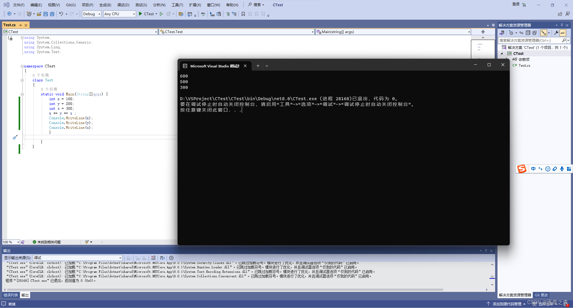This screenshot has width=573, height=308.
Task: Toggle a bookmark on the current line
Action: (243, 14)
